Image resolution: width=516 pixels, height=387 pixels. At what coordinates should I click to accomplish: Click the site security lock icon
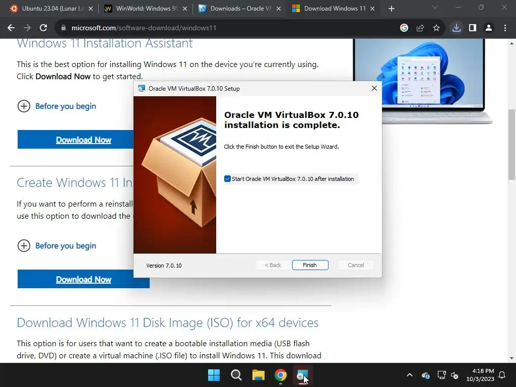[x=63, y=28]
